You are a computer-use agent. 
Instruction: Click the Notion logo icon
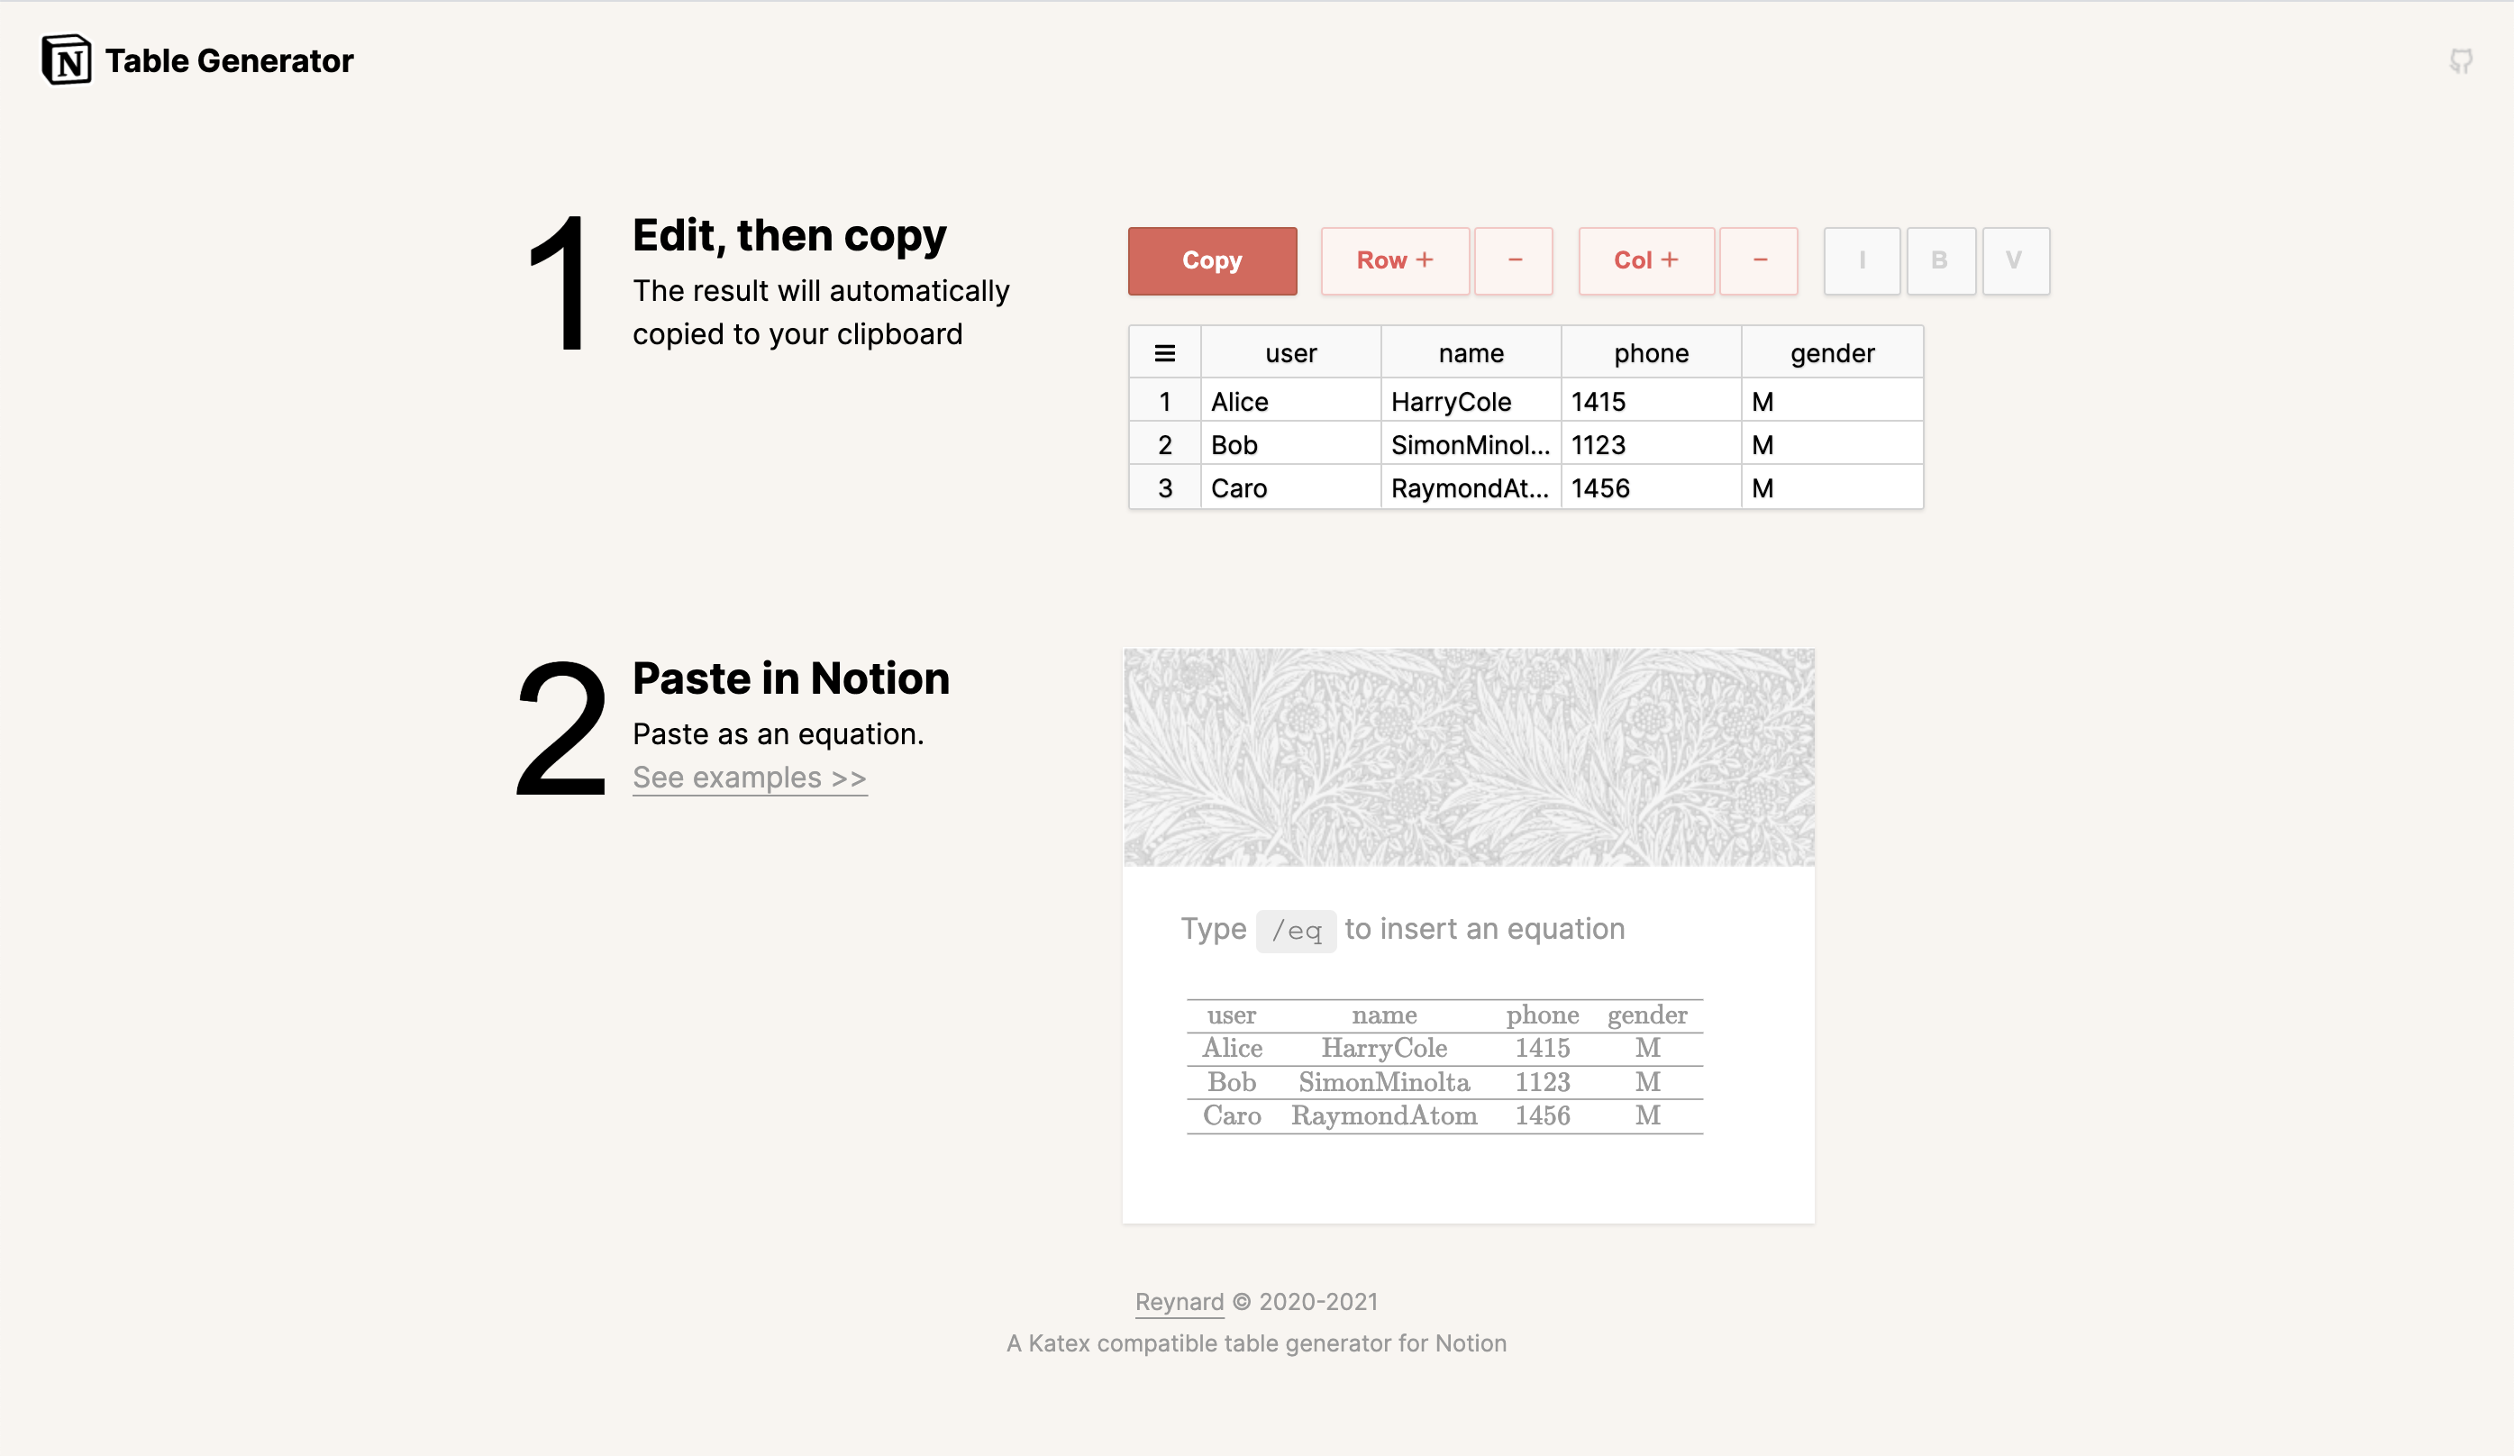(66, 59)
